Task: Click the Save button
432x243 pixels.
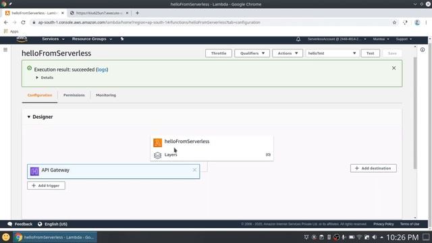Action: [392, 53]
